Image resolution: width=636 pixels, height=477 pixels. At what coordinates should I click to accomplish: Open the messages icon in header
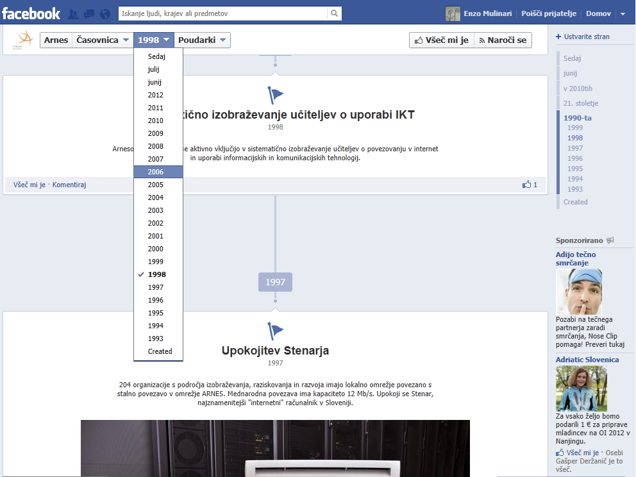click(x=89, y=13)
